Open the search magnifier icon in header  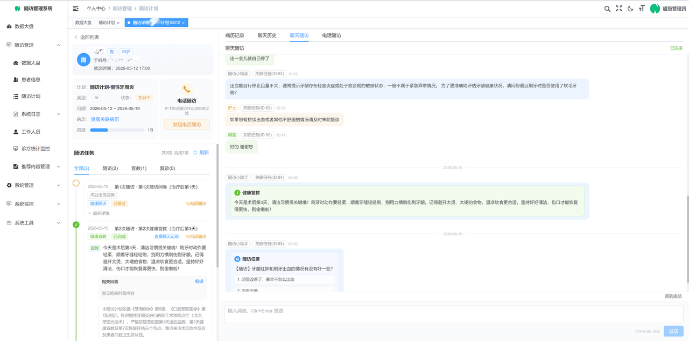[x=607, y=9]
